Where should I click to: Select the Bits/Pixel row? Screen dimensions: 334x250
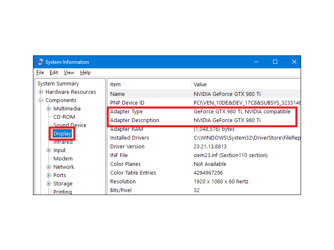(205, 190)
